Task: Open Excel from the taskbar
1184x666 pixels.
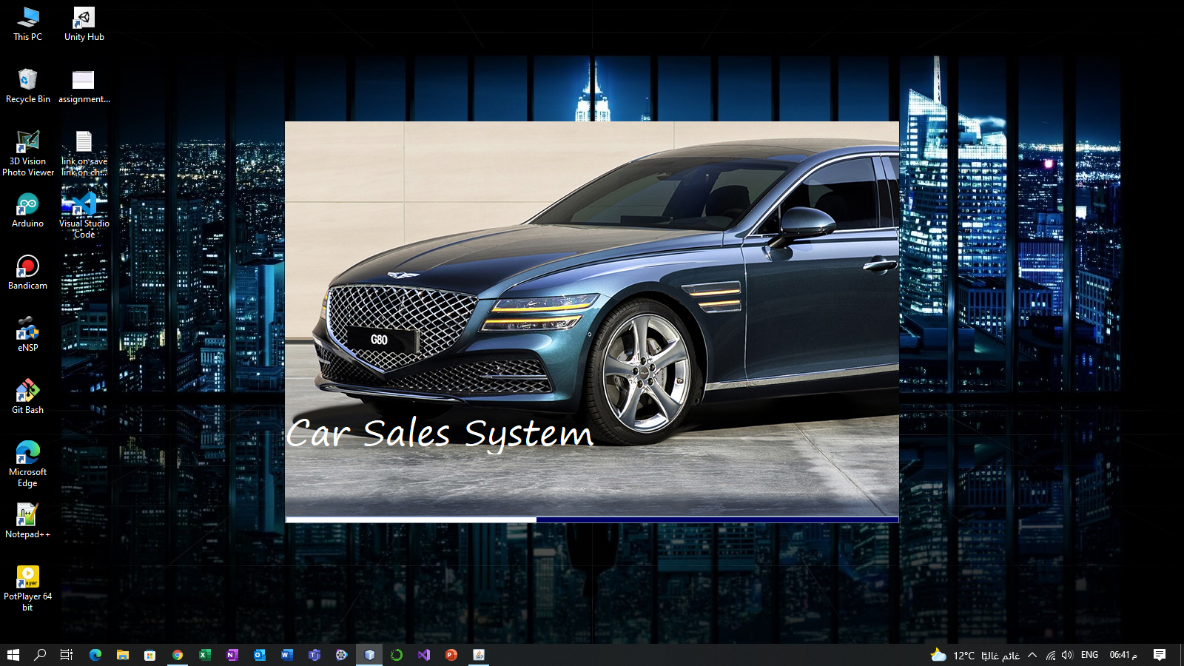Action: tap(204, 654)
